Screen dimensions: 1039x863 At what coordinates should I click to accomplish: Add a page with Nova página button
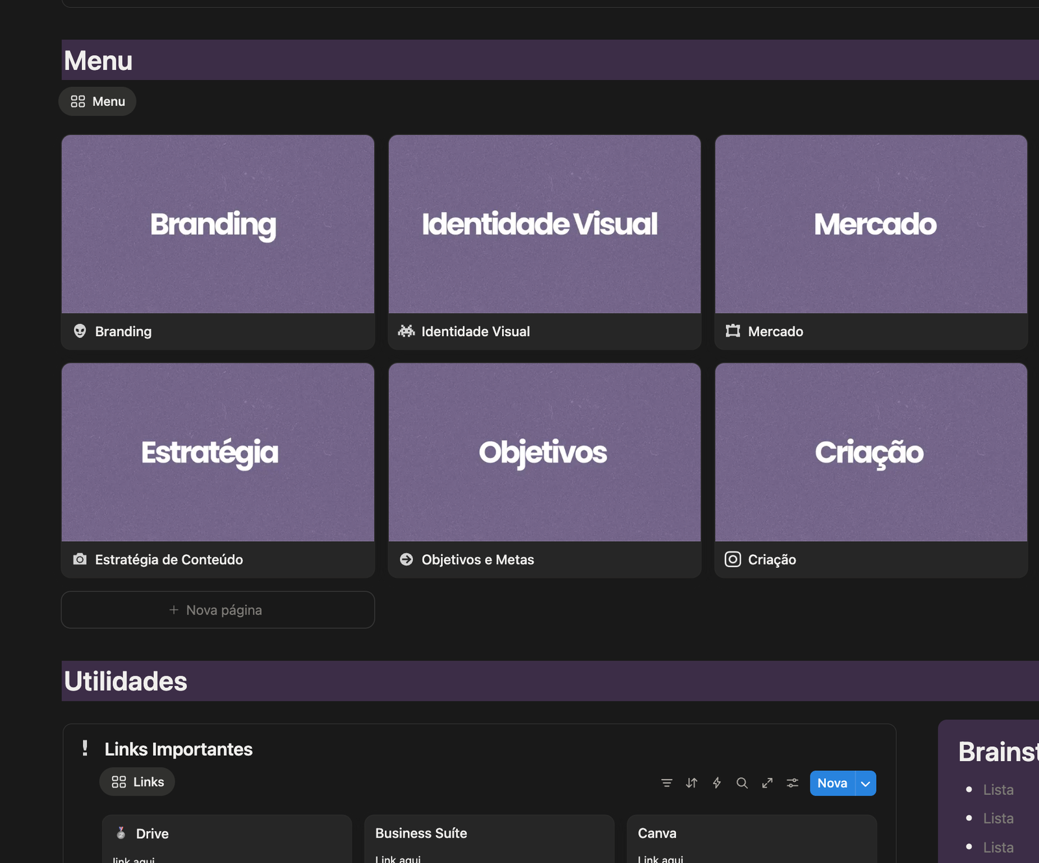218,610
